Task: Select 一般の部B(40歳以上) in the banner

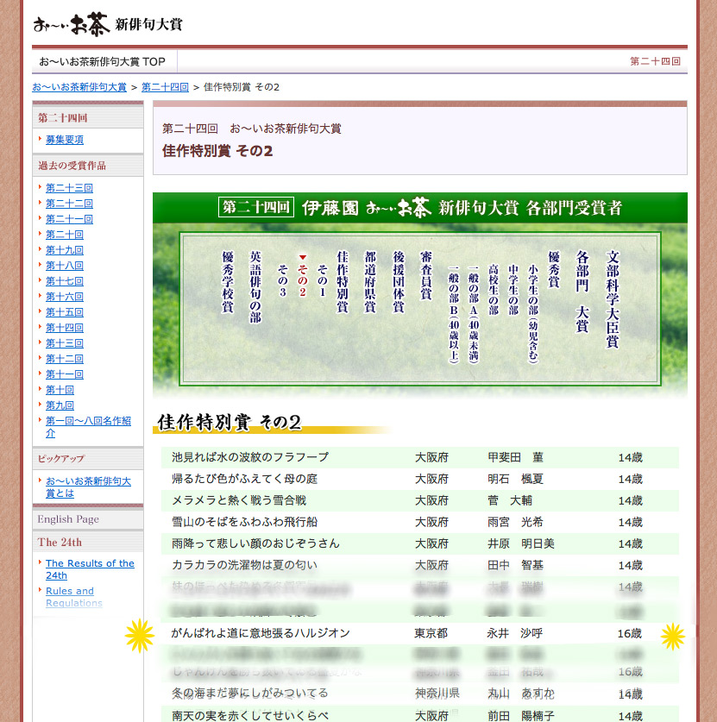Action: click(454, 315)
